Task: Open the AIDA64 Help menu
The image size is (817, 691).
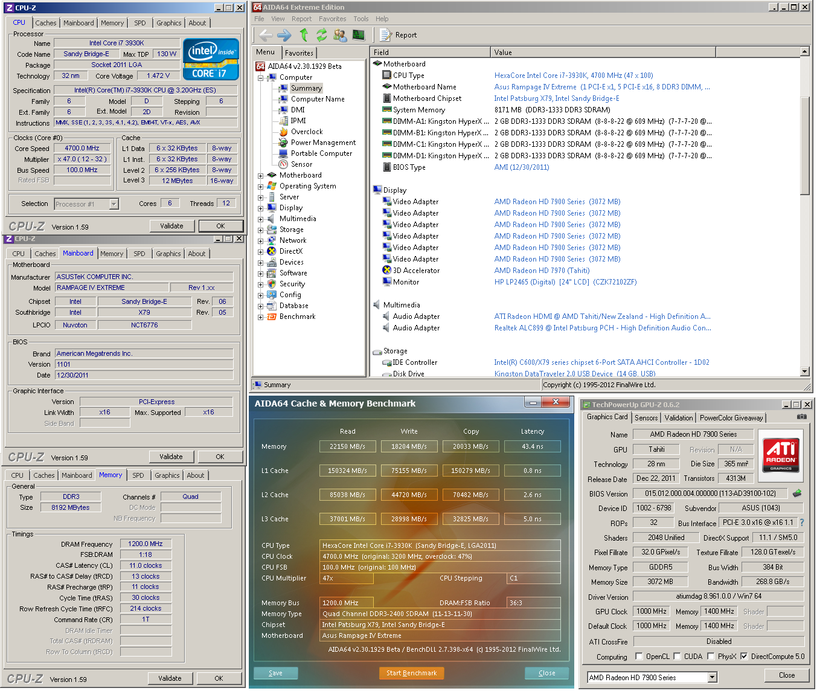Action: pyautogui.click(x=382, y=19)
